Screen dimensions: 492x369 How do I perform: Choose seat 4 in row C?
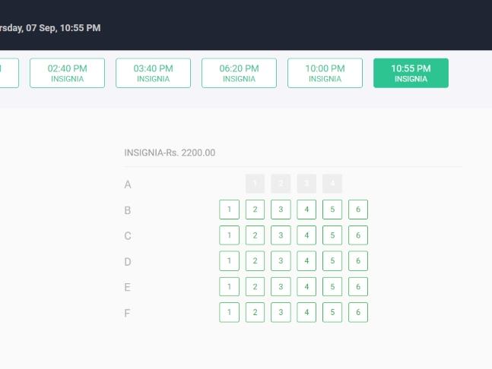click(306, 235)
